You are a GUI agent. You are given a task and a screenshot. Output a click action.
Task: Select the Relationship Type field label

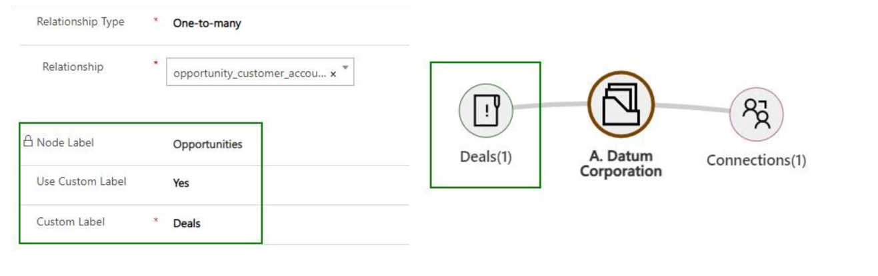click(x=80, y=22)
